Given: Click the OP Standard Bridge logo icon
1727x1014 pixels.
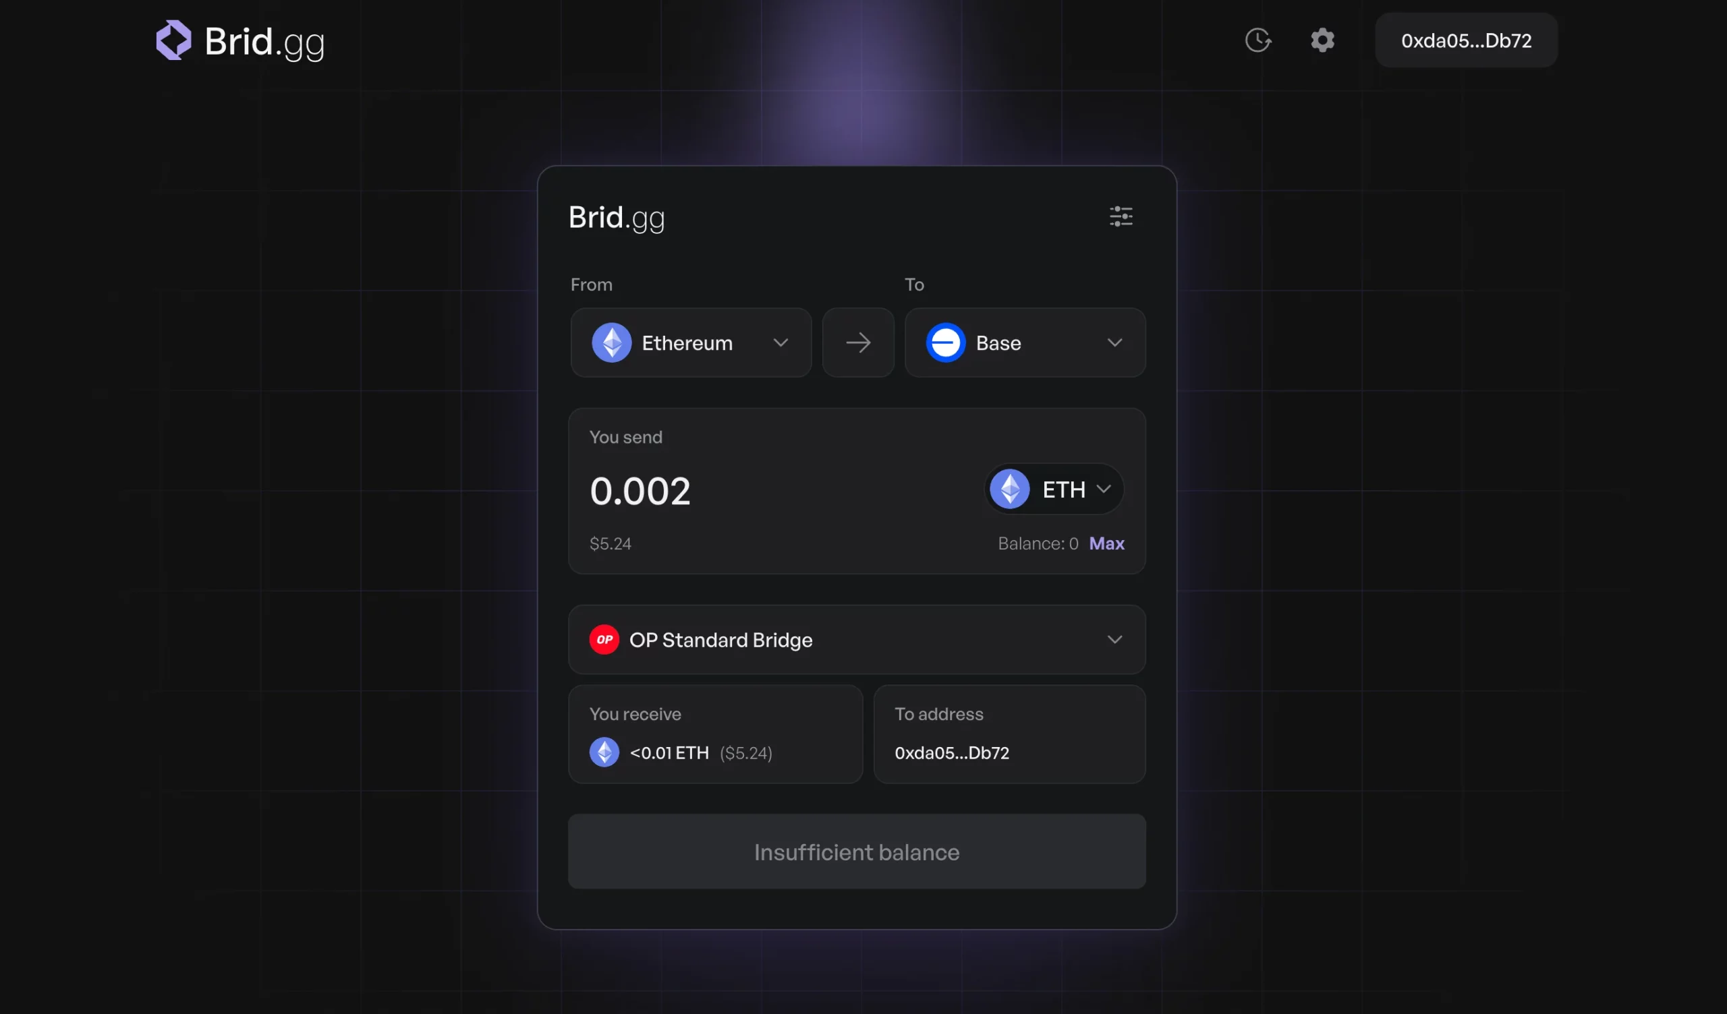Looking at the screenshot, I should 604,640.
